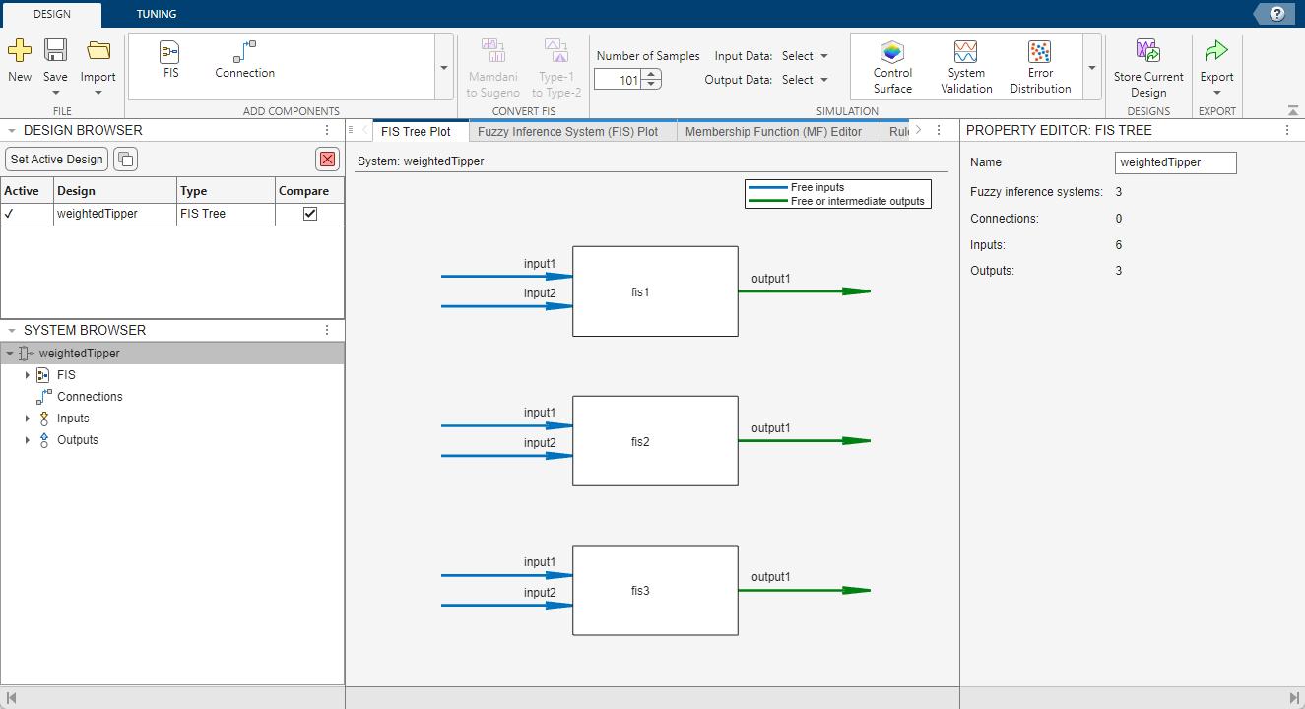Collapse the weightedTipper tree node
This screenshot has height=709, width=1305.
(x=9, y=353)
